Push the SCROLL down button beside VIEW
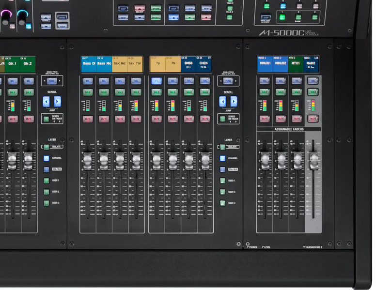This screenshot has height=290, width=391. point(46,25)
